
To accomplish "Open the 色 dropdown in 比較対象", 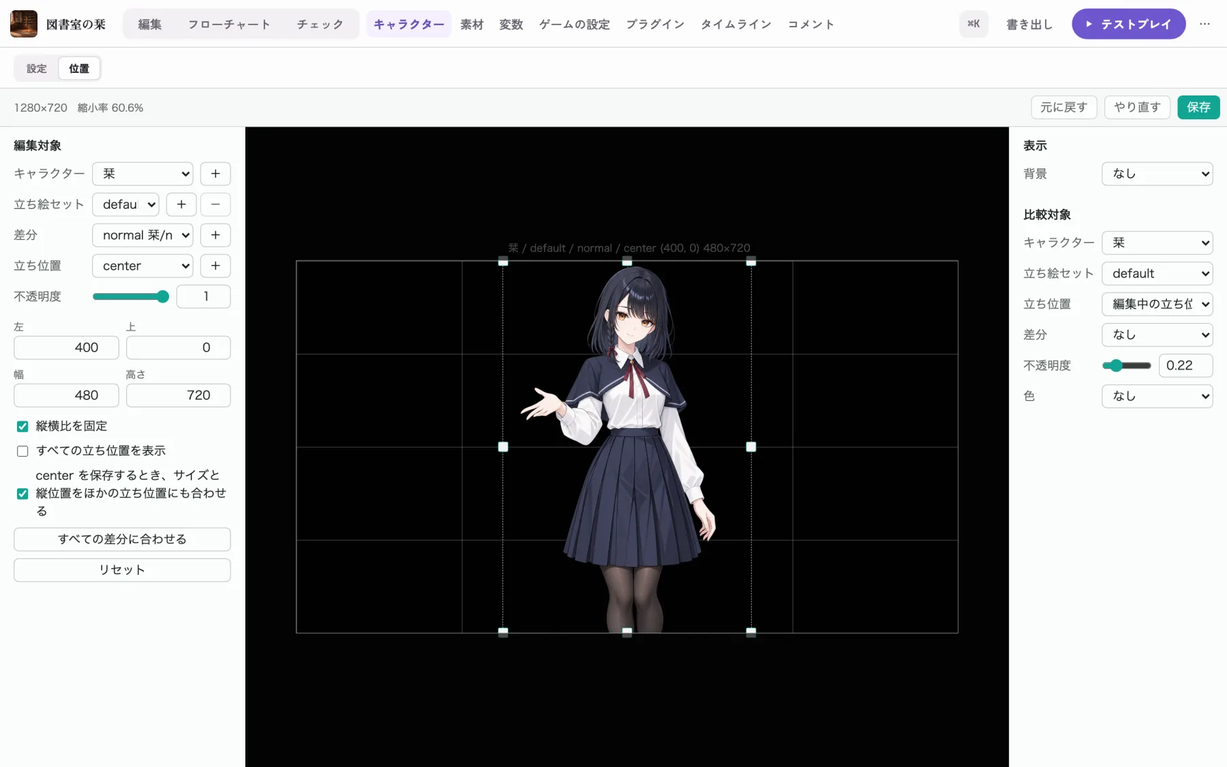I will pyautogui.click(x=1157, y=396).
